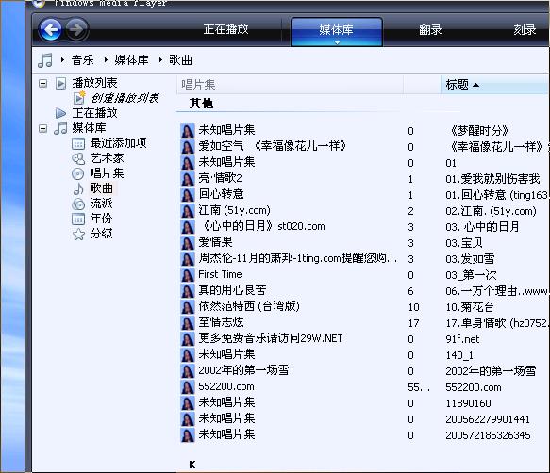
Task: Click album art thumbnail for 亮·情歌2
Action: coord(188,179)
